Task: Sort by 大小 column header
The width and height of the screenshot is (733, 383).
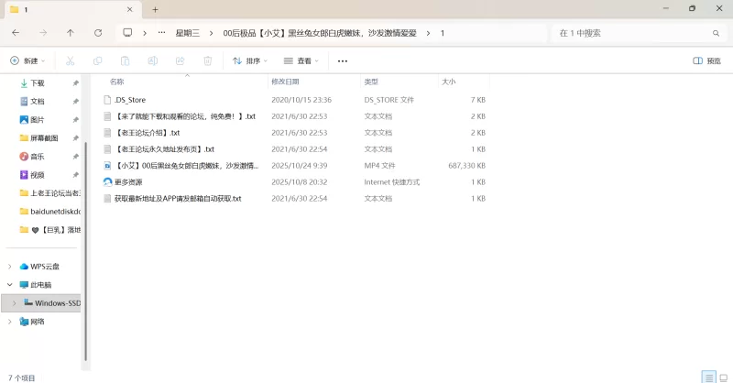Action: tap(449, 82)
